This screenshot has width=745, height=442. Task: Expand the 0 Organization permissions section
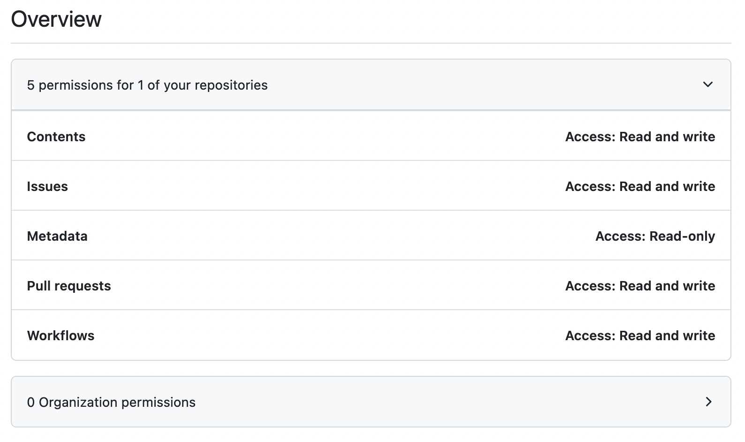tap(709, 402)
